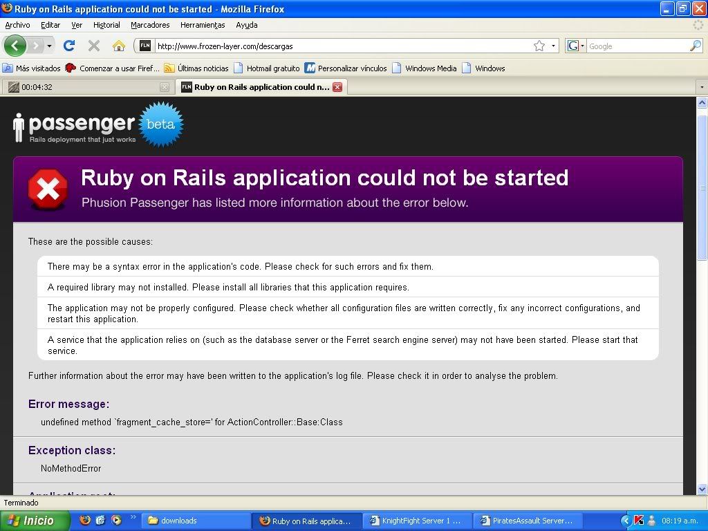Click the Google search input box

[x=637, y=46]
